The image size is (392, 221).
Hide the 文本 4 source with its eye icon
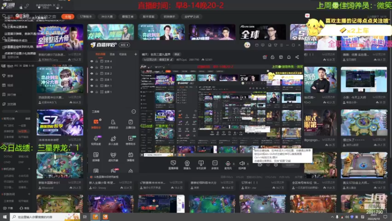tap(92, 61)
